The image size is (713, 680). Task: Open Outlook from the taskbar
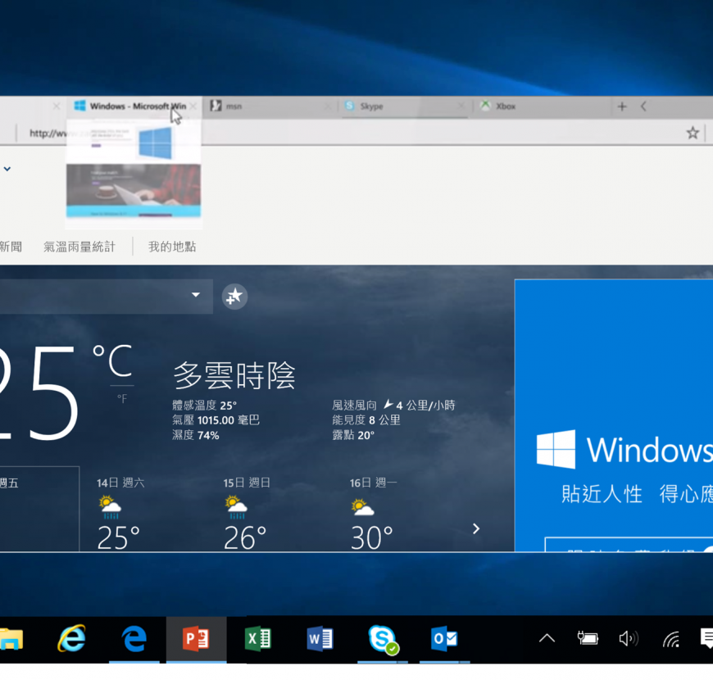pos(444,639)
